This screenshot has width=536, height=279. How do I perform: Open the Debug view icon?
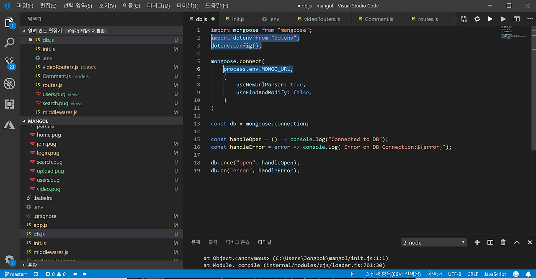(9, 84)
